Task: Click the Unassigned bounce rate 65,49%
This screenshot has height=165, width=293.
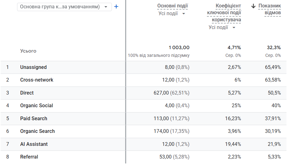Action: [x=273, y=67]
